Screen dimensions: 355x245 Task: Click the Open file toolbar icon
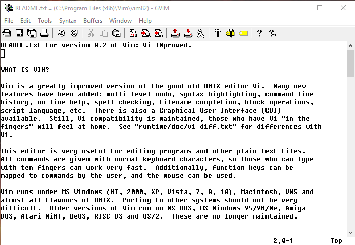(7, 33)
